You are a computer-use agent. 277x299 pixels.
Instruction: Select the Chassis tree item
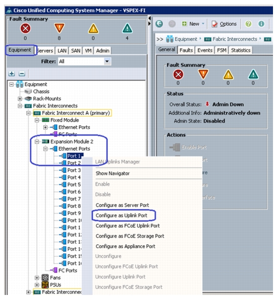click(41, 91)
